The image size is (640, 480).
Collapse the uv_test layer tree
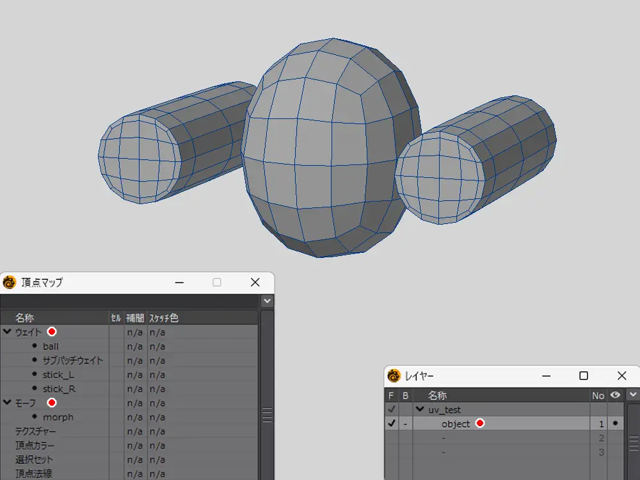[x=420, y=410]
